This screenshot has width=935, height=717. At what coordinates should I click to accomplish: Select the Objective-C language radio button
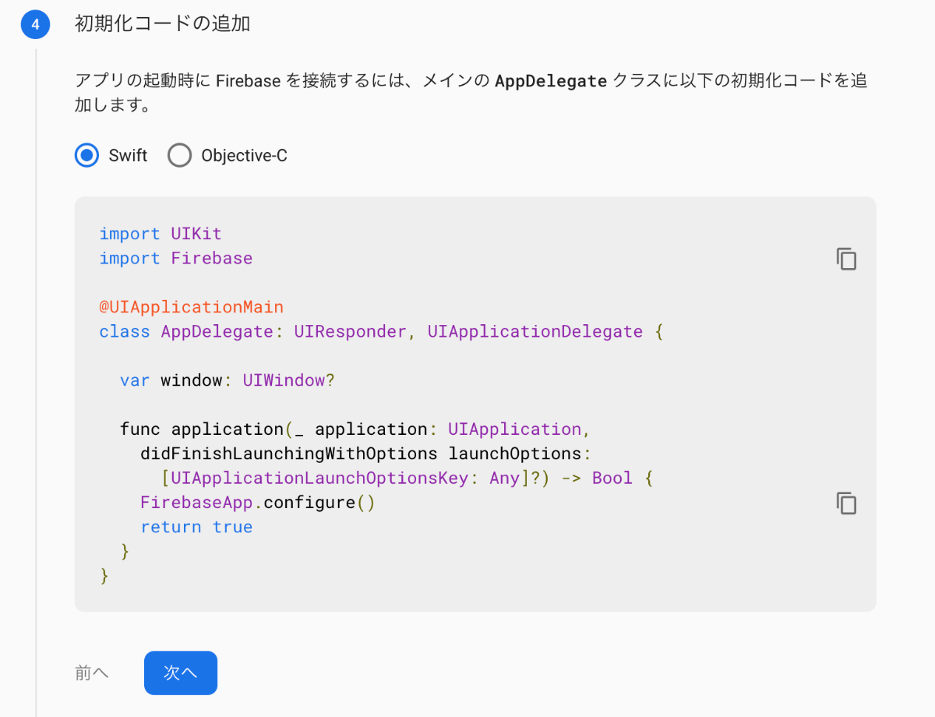(179, 155)
